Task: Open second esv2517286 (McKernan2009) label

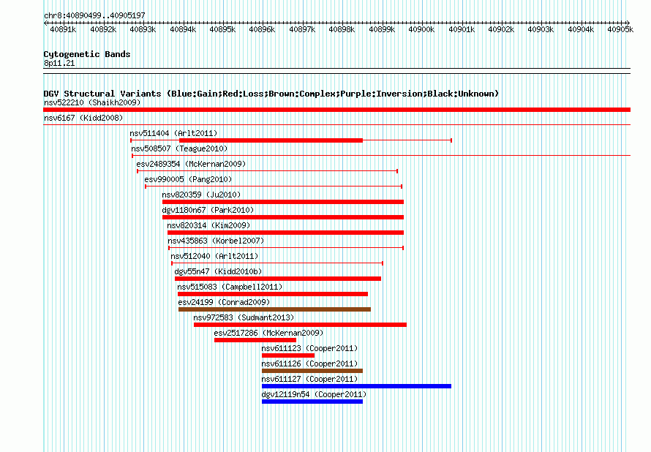Action: point(268,333)
